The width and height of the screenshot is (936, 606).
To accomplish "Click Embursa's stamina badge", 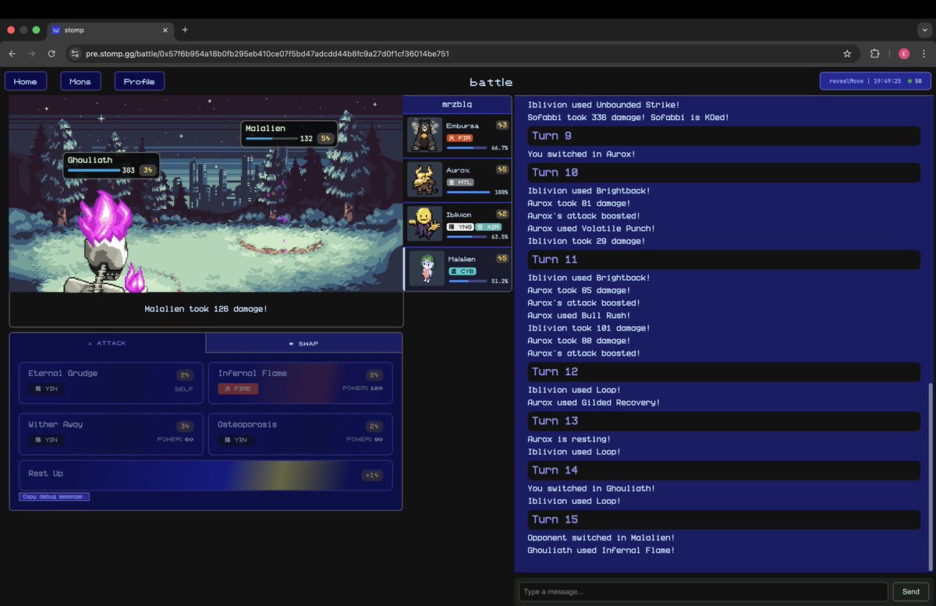I will click(502, 126).
